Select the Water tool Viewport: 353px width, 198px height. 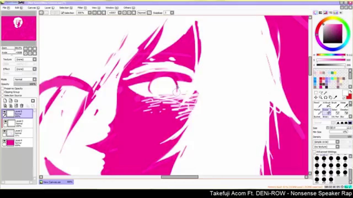point(344,105)
